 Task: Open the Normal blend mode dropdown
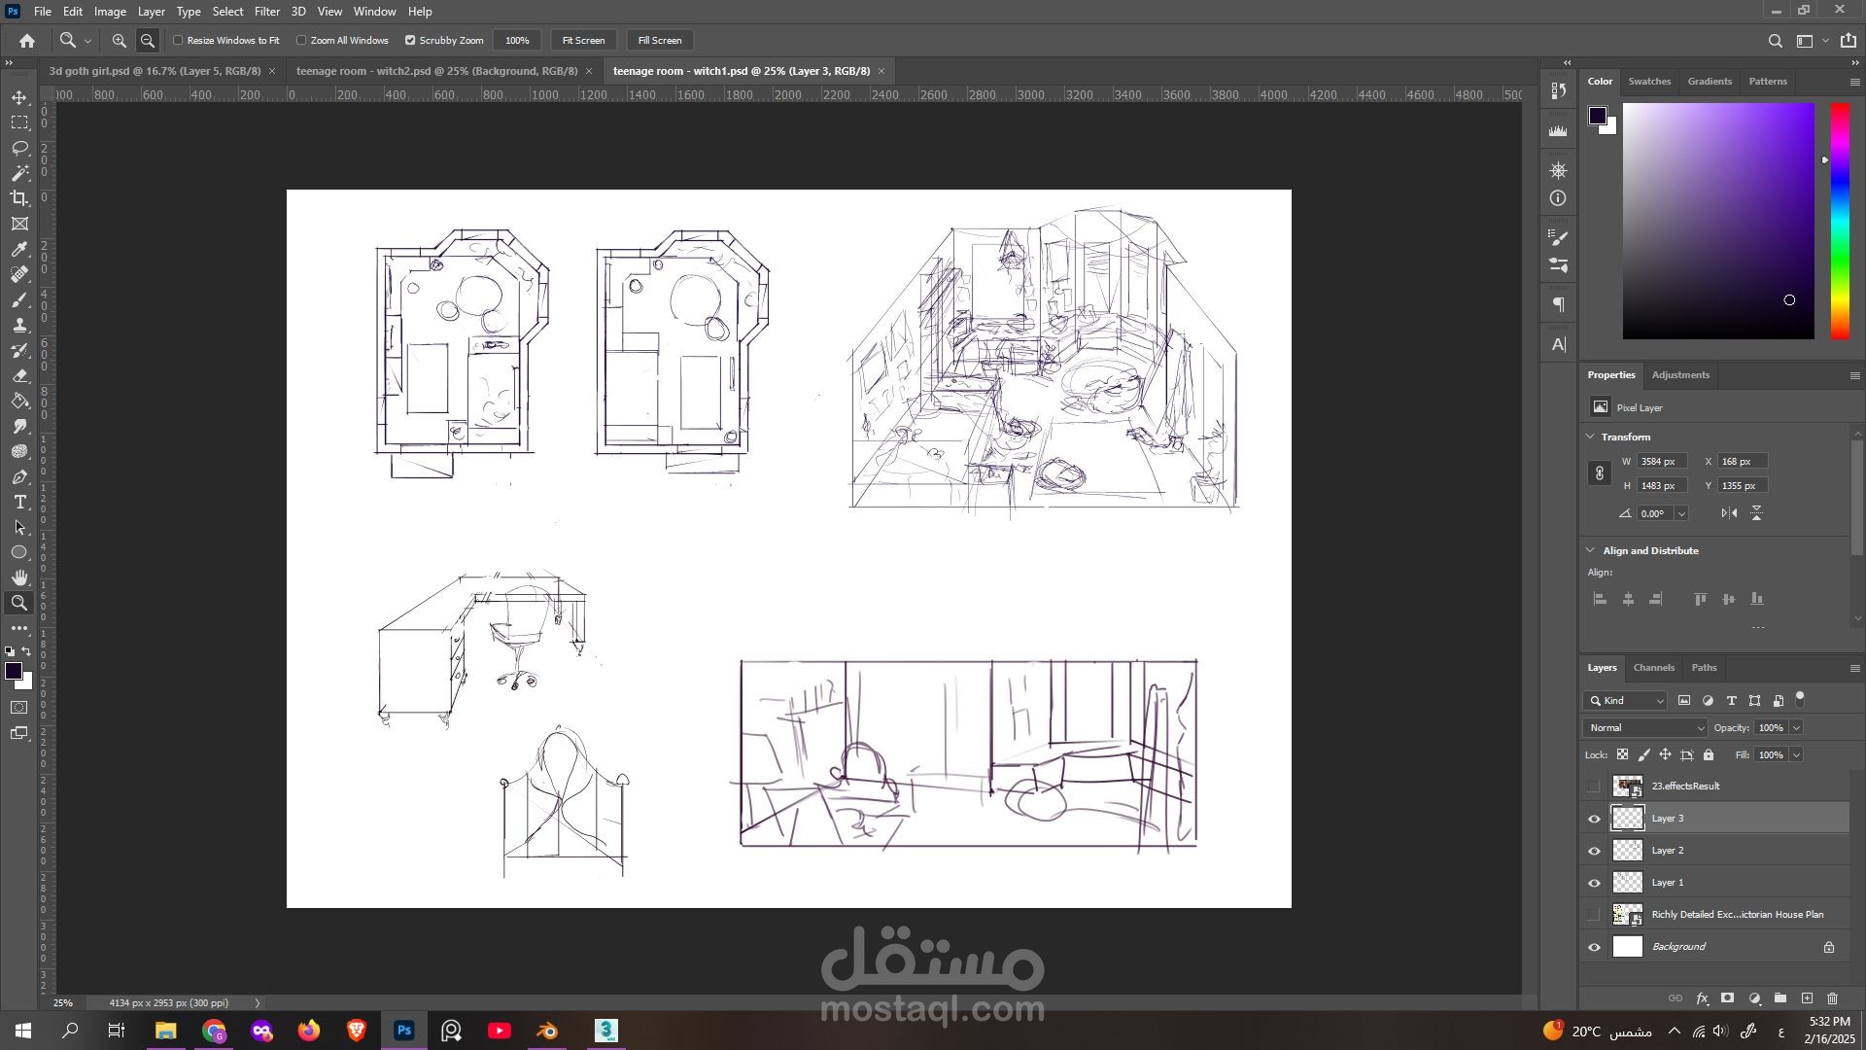pyautogui.click(x=1644, y=727)
